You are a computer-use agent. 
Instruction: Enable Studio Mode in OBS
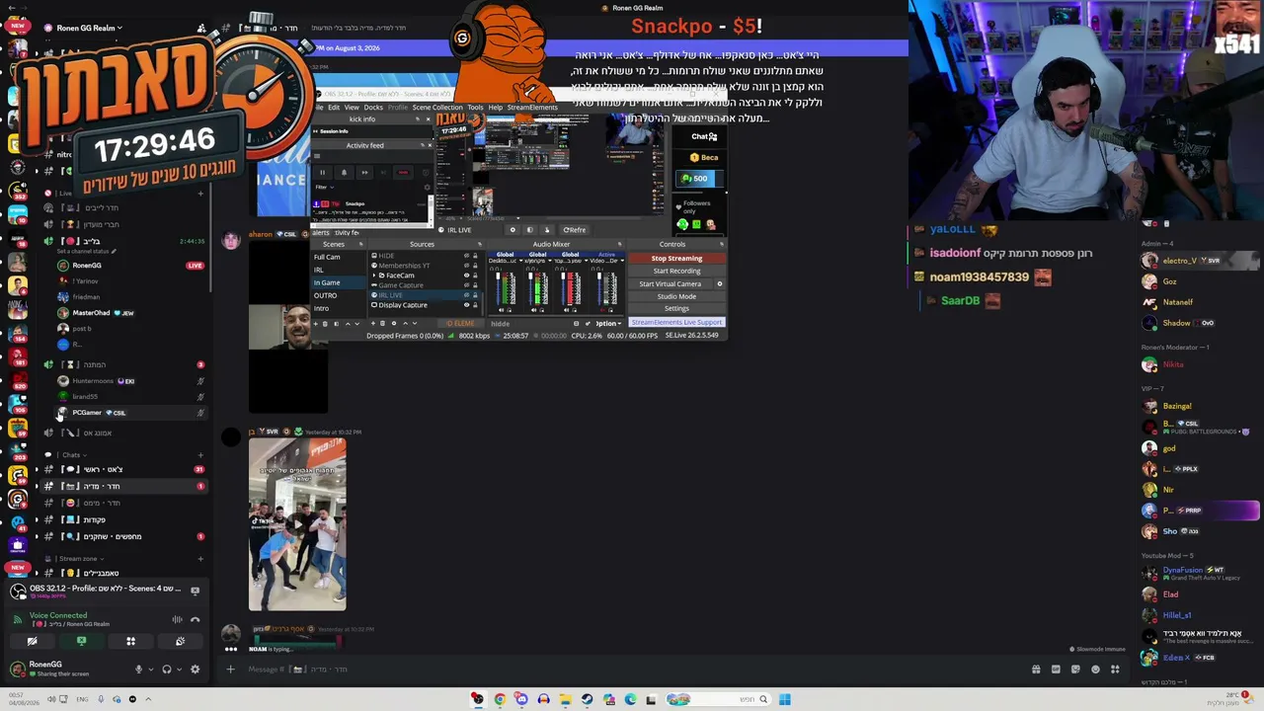pyautogui.click(x=676, y=296)
